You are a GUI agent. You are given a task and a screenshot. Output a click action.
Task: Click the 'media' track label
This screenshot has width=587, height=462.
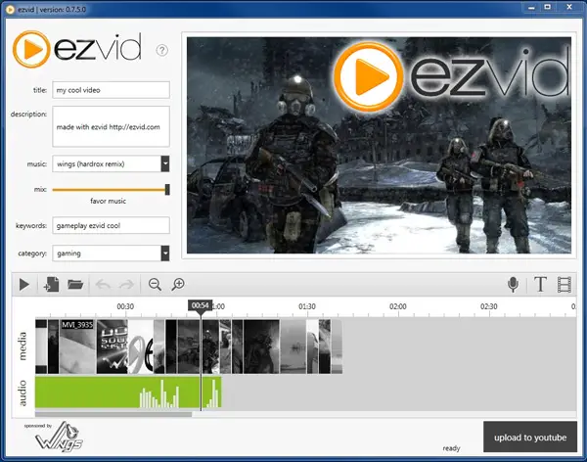click(23, 346)
